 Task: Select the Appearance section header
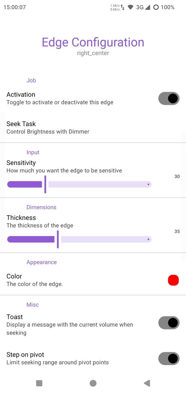click(41, 262)
